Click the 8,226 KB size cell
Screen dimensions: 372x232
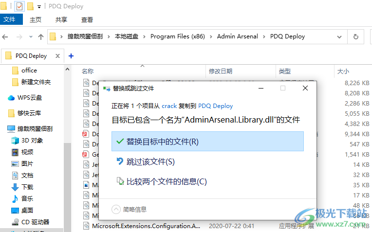357,83
